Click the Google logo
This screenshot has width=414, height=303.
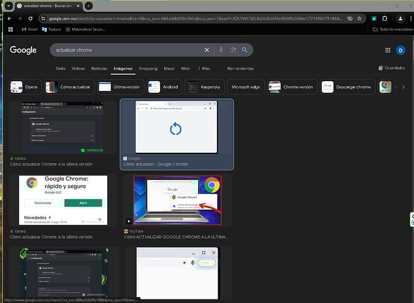[x=23, y=50]
